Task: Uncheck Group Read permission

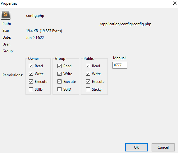Action: pos(59,66)
